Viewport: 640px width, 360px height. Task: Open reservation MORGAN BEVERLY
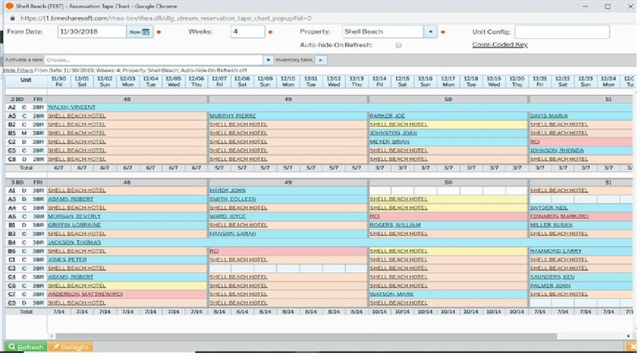tap(74, 216)
